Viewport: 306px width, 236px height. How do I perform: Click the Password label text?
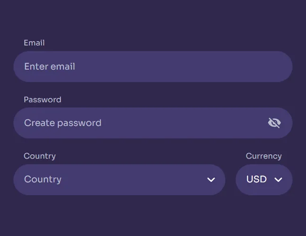tap(42, 100)
